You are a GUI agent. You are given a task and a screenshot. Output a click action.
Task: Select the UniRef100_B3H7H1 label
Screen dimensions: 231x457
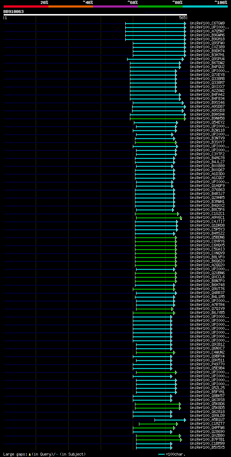tap(207, 55)
